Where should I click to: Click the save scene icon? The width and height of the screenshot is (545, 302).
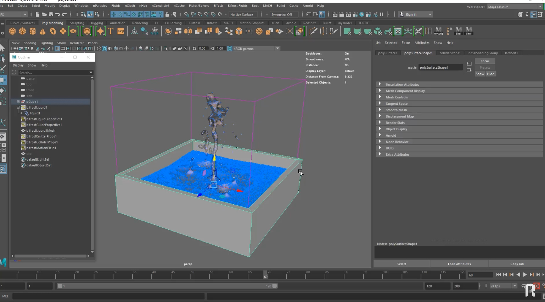pos(51,15)
